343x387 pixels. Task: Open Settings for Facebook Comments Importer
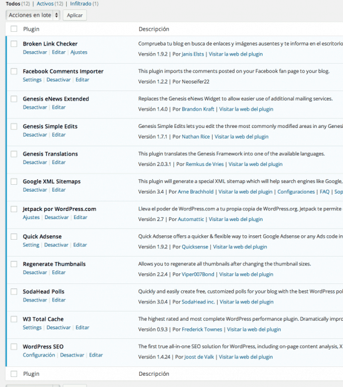32,80
